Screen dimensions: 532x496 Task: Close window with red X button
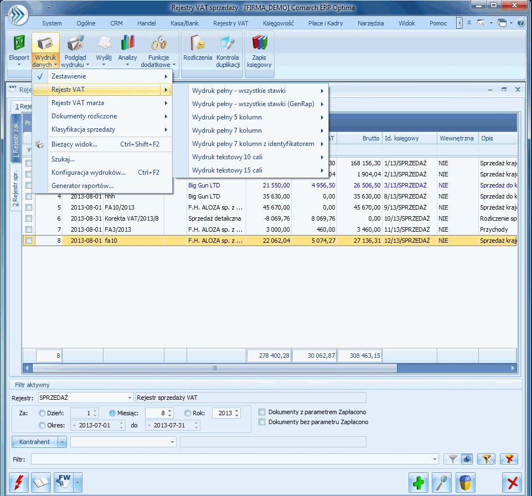coord(512,482)
